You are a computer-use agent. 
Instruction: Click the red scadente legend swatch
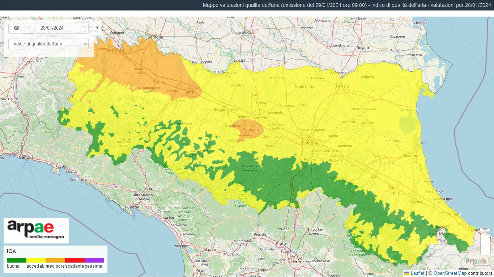tap(75, 260)
